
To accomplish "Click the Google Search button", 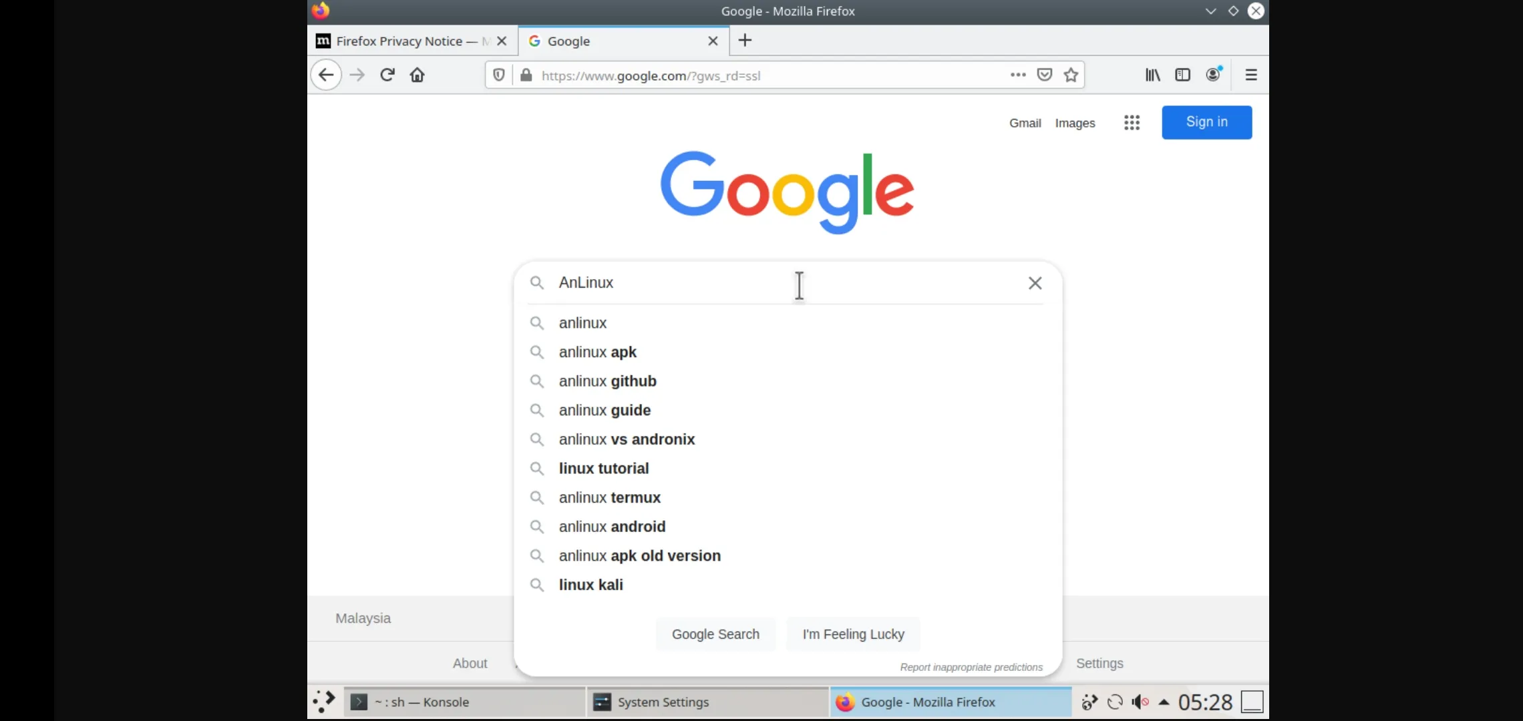I will [715, 634].
